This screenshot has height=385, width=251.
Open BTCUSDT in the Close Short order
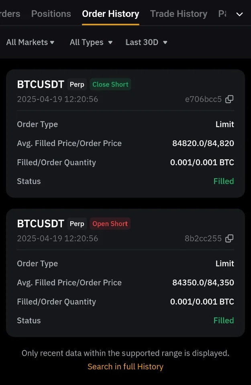41,84
